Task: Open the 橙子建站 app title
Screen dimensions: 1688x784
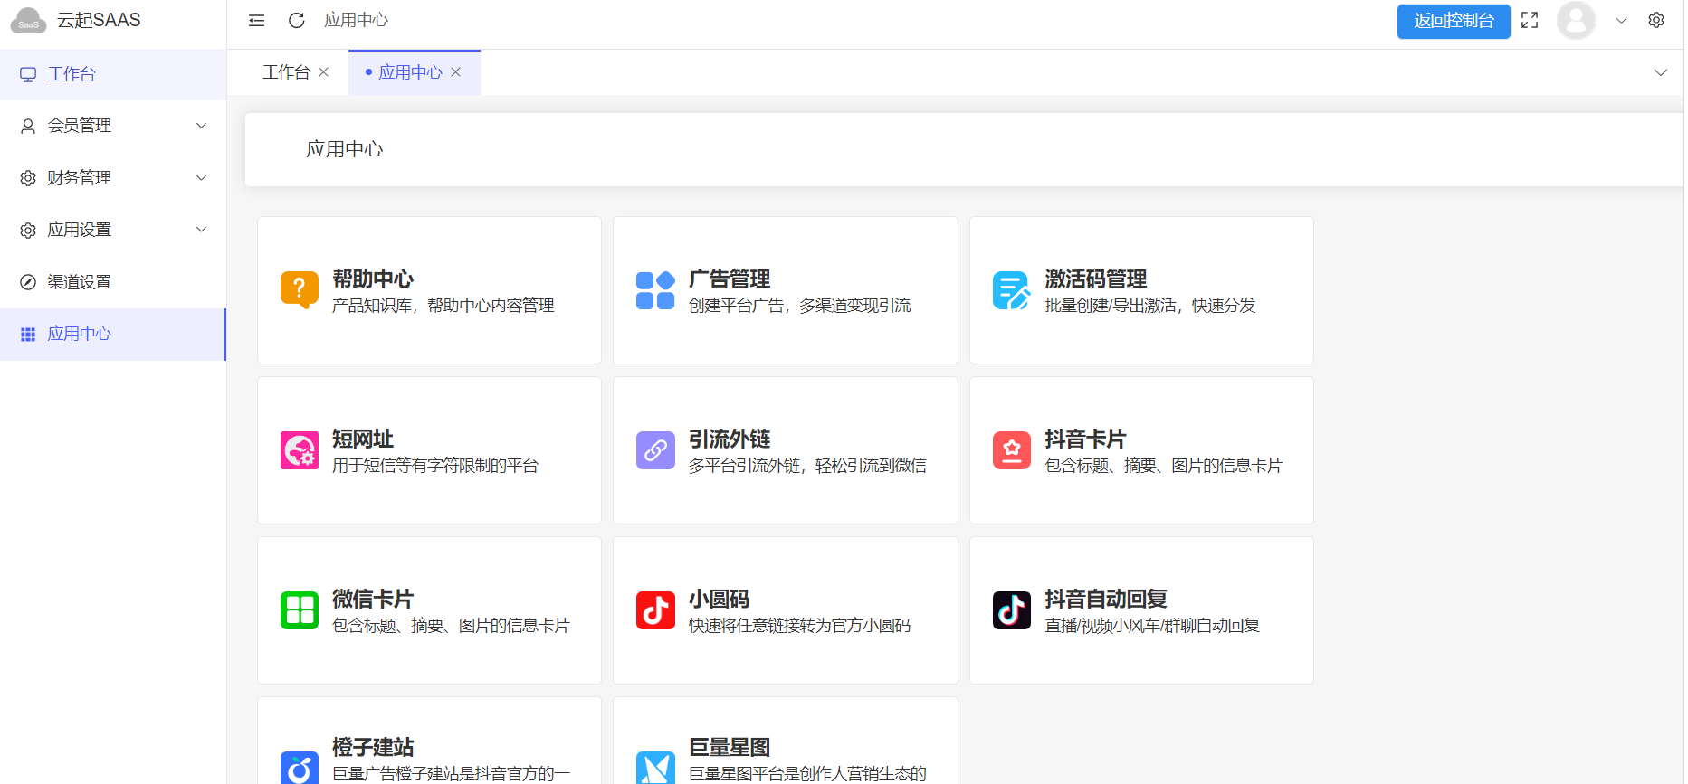Action: click(x=373, y=747)
